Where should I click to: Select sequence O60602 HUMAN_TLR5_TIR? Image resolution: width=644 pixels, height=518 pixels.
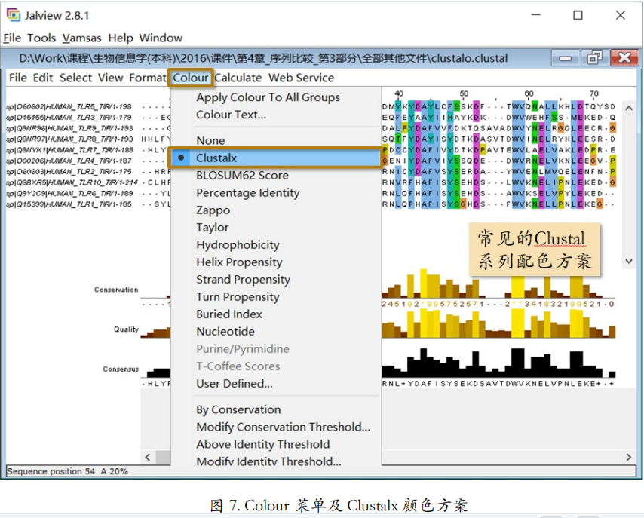(x=69, y=107)
